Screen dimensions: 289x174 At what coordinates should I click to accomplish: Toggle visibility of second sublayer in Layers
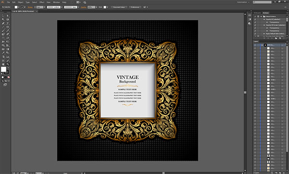click(x=255, y=51)
